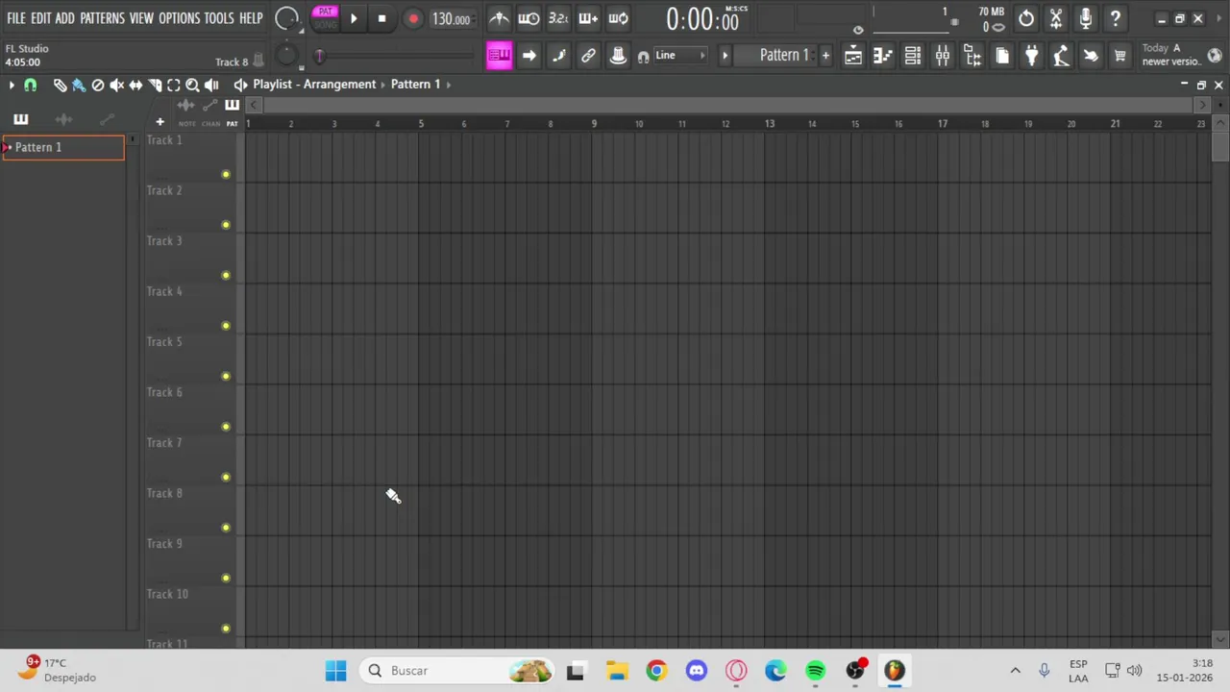Open the playlist options arrow menu
This screenshot has width=1230, height=692.
pyautogui.click(x=12, y=86)
